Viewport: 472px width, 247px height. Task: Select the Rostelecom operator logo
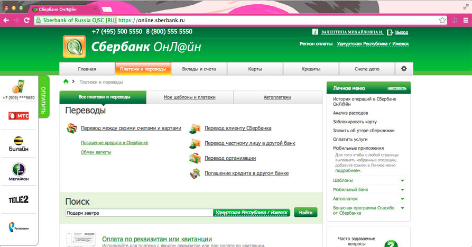tap(18, 227)
